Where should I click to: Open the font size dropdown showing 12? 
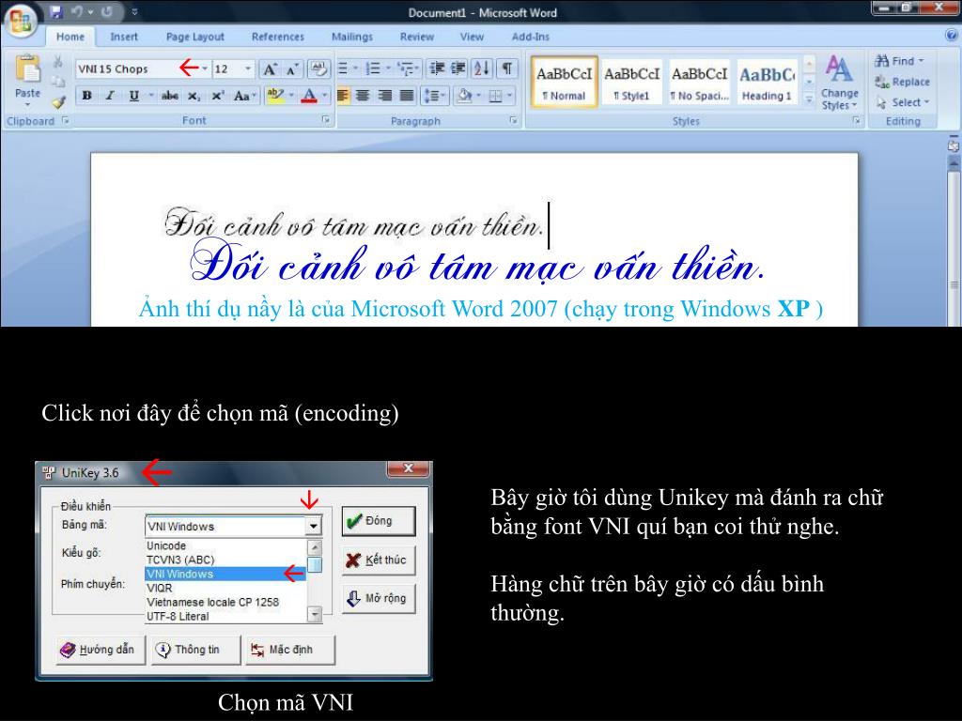click(248, 69)
